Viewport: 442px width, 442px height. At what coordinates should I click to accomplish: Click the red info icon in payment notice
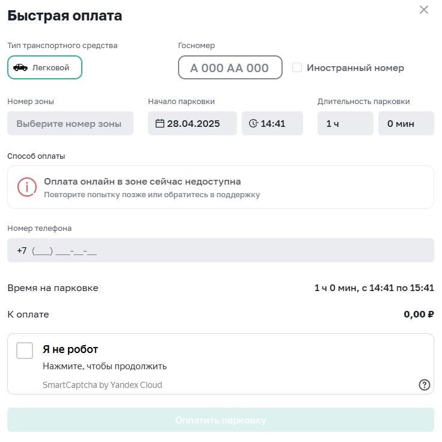pyautogui.click(x=27, y=187)
